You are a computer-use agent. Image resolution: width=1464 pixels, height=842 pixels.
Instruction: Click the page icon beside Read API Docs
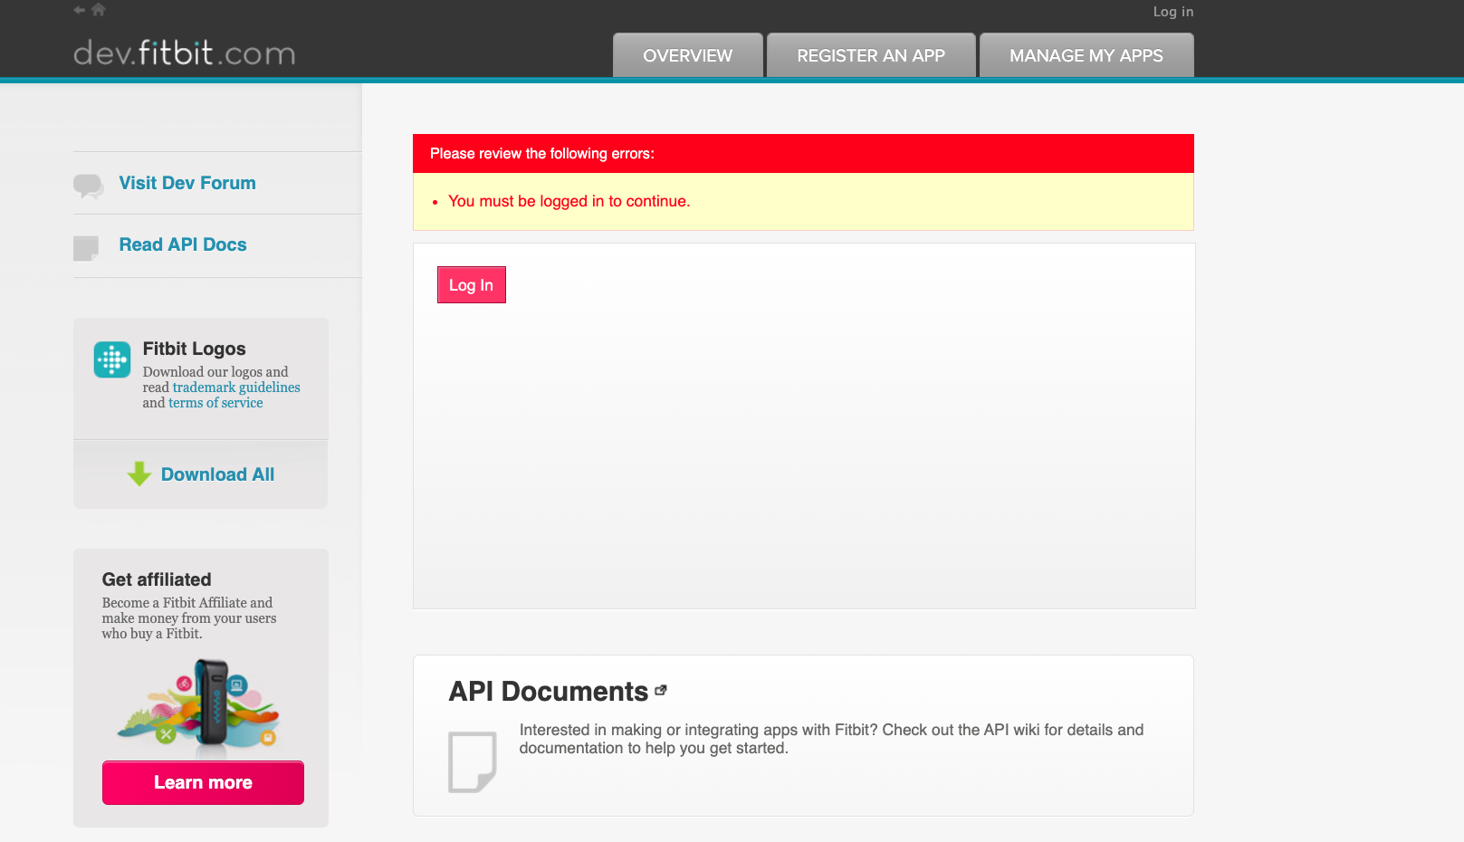coord(86,247)
